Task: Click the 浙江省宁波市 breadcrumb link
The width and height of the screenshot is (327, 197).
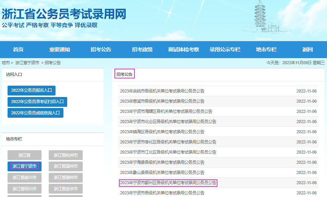Action: [x=27, y=63]
